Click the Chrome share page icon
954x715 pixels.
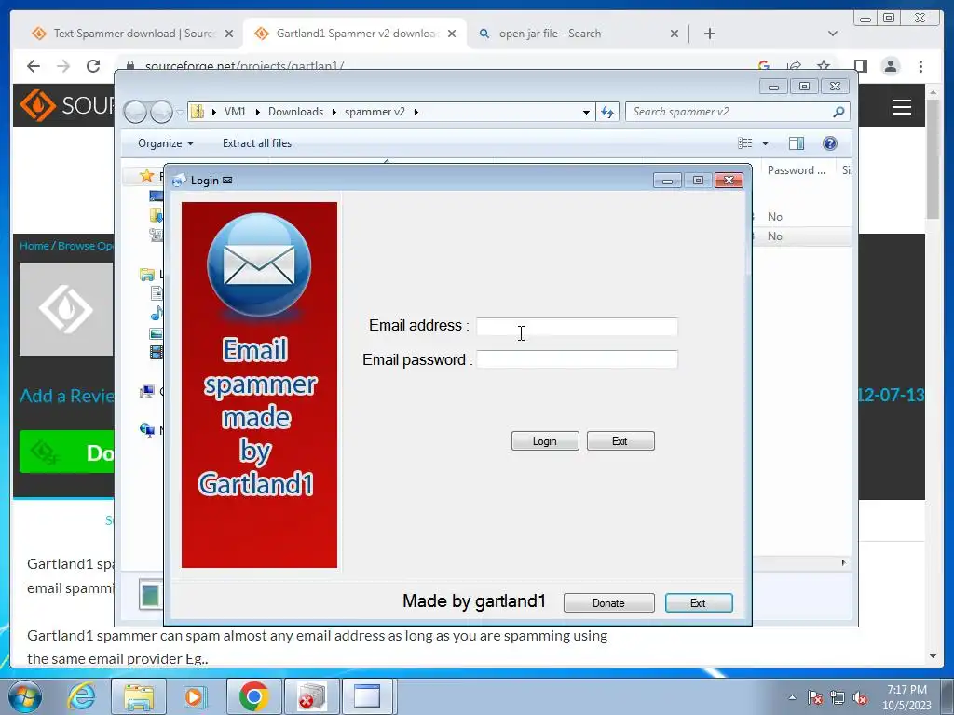[x=794, y=66]
